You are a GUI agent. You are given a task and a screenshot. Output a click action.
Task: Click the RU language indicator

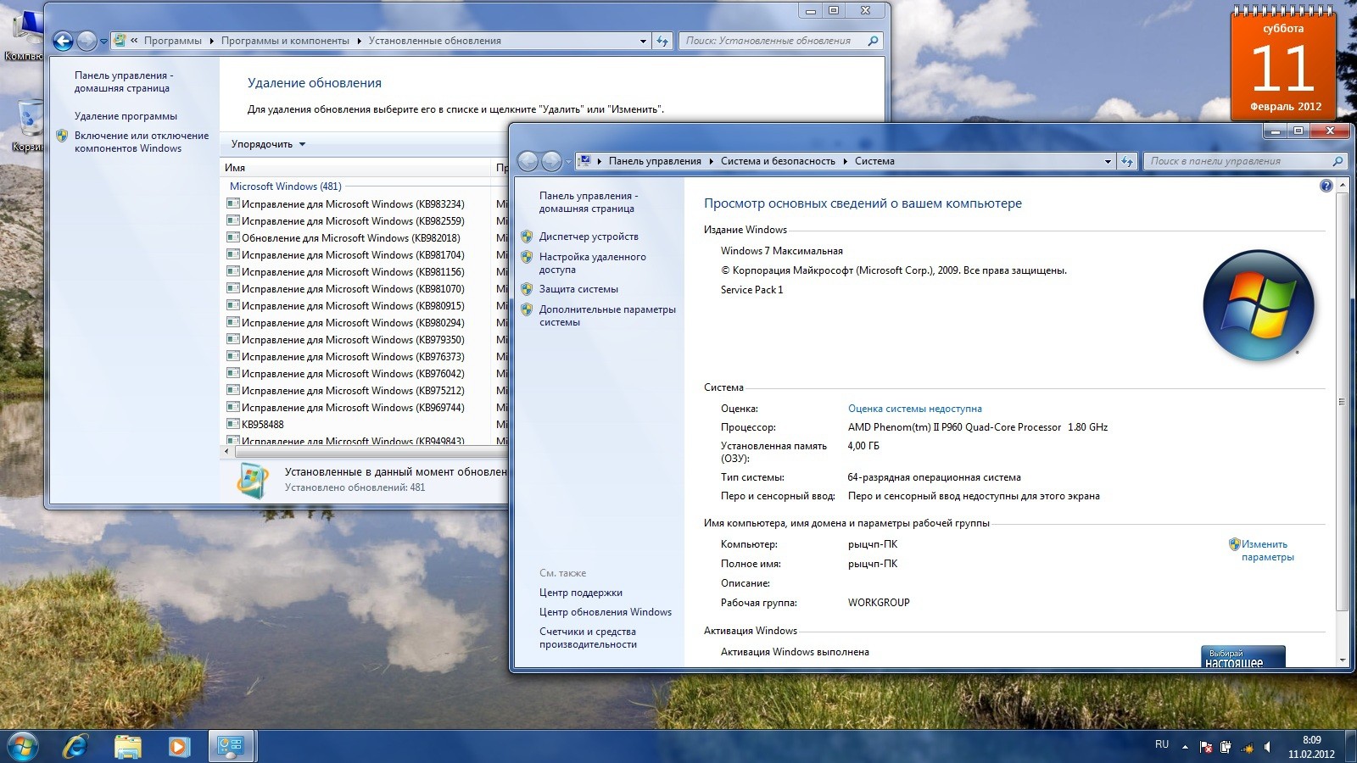click(1162, 744)
